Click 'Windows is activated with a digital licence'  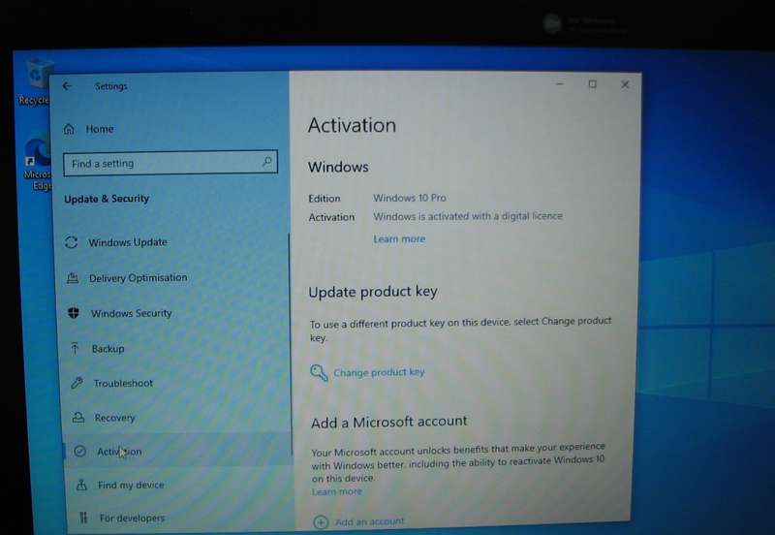pyautogui.click(x=468, y=216)
